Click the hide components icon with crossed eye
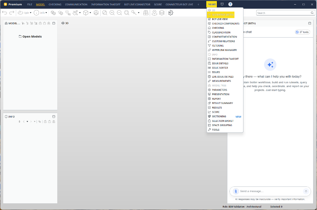 point(68,13)
